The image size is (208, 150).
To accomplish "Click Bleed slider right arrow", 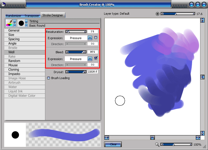I will 85,52.
